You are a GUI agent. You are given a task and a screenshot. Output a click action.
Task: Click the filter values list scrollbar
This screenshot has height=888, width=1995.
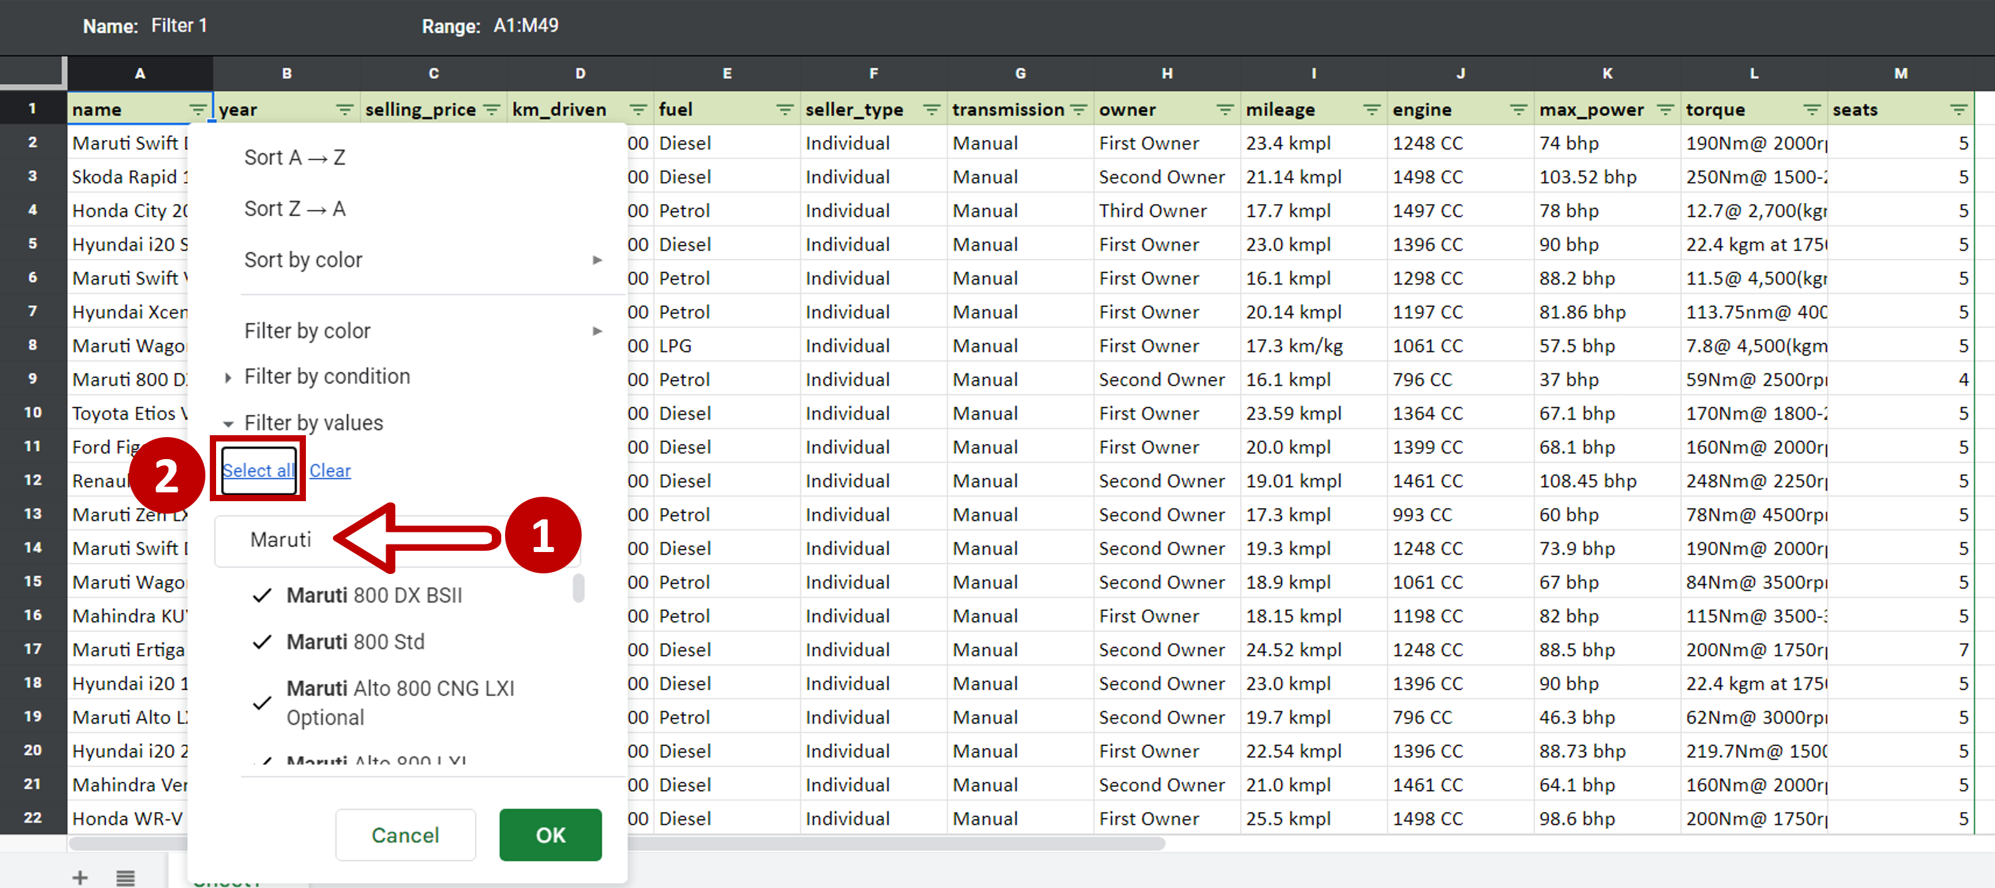578,588
